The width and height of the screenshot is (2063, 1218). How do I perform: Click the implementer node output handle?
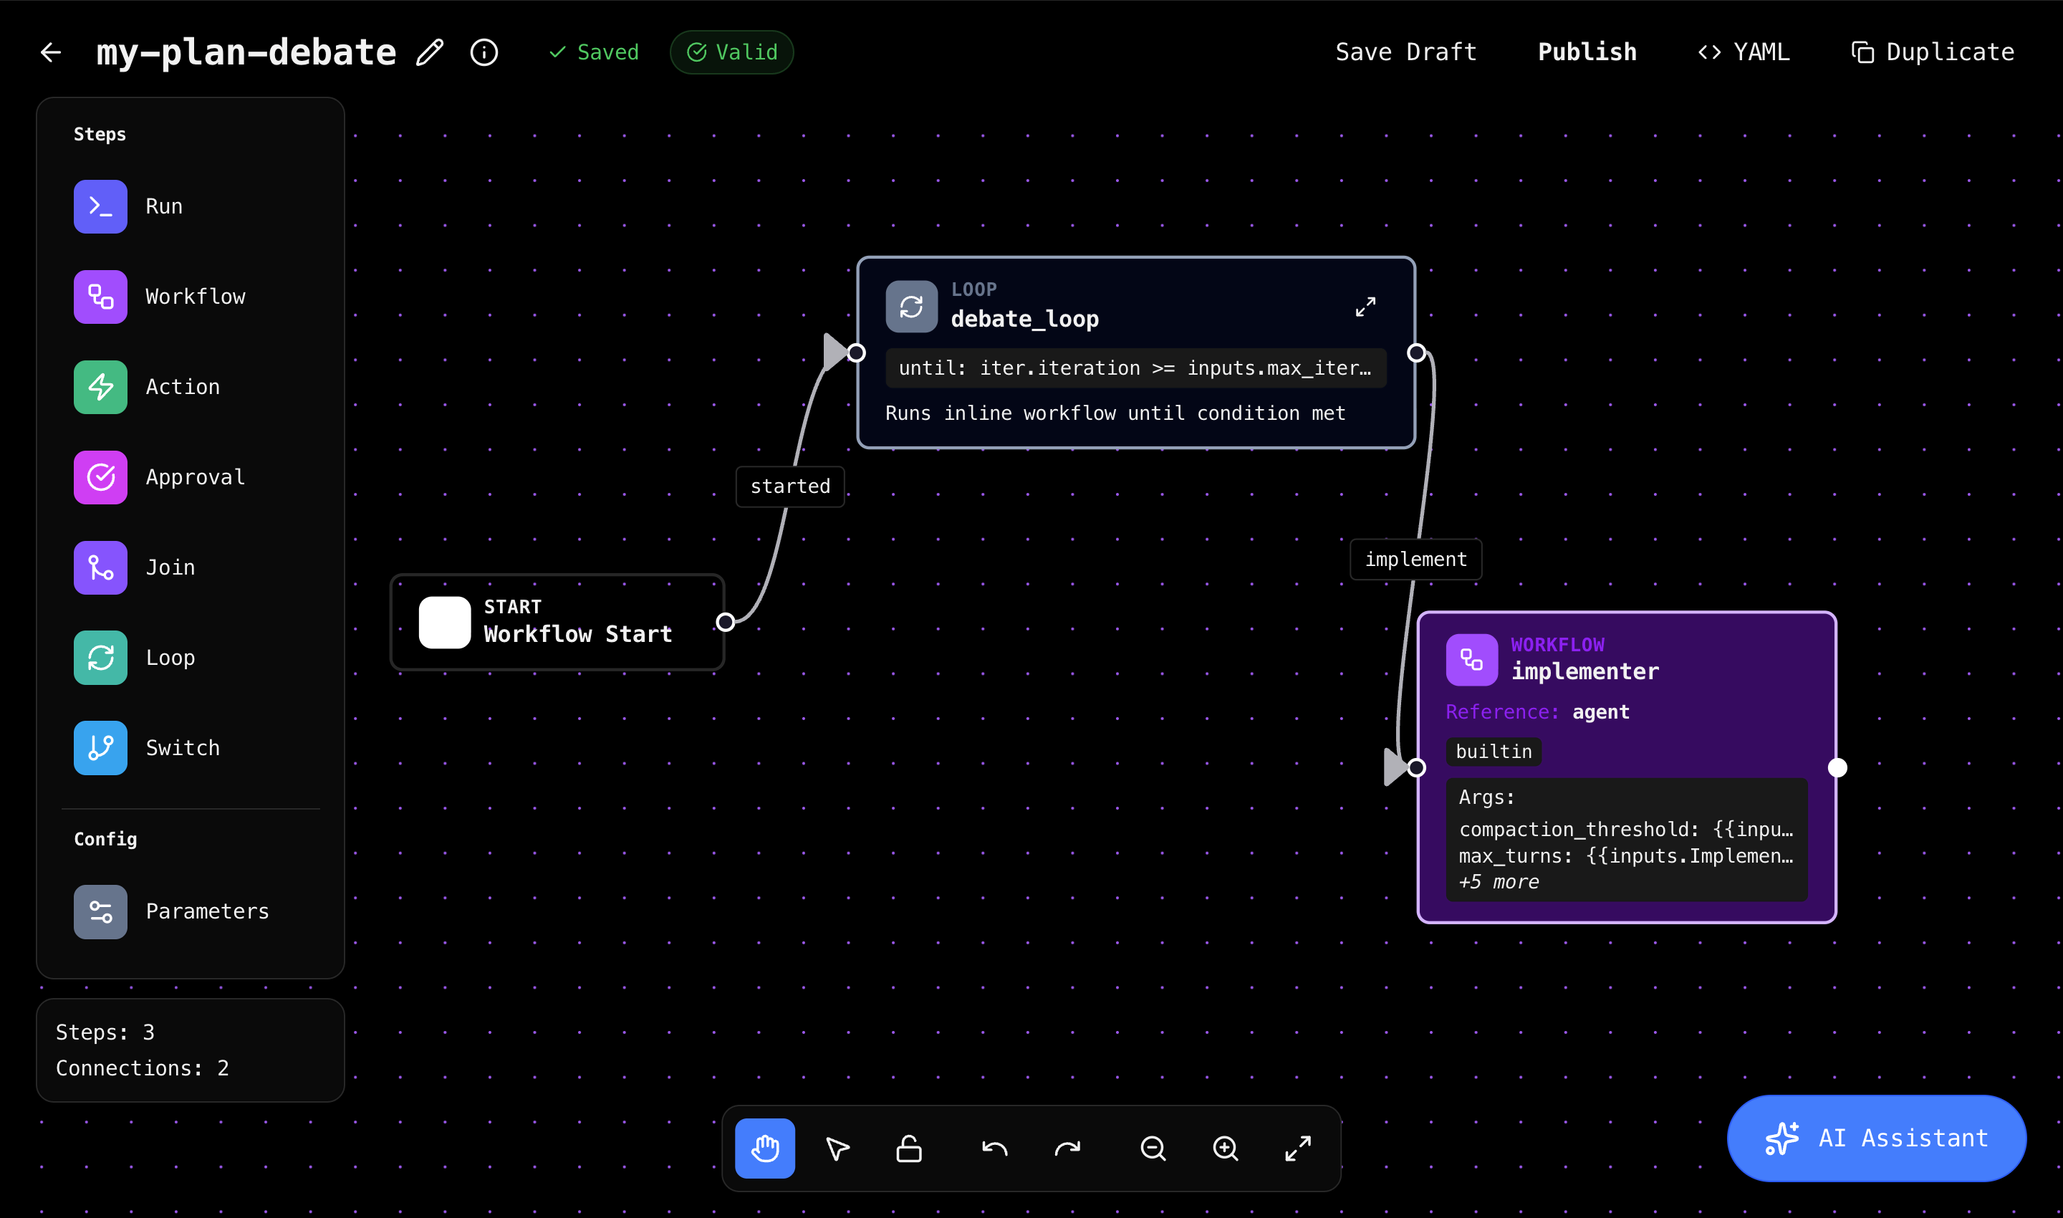coord(1837,767)
